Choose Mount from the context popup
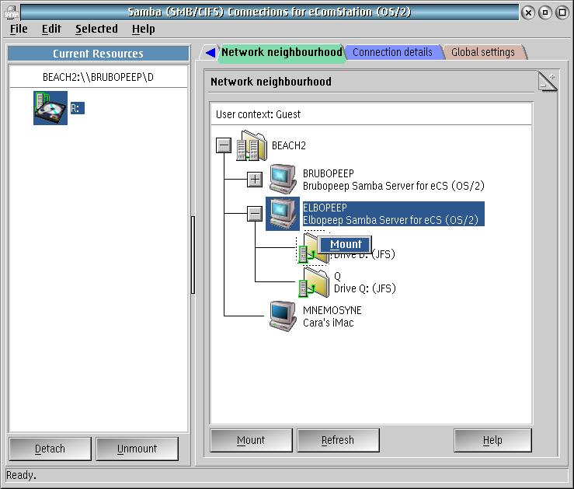This screenshot has height=489, width=574. point(345,244)
